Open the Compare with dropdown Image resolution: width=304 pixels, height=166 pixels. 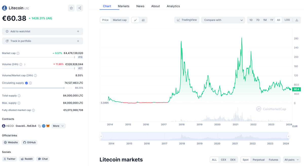click(x=223, y=20)
